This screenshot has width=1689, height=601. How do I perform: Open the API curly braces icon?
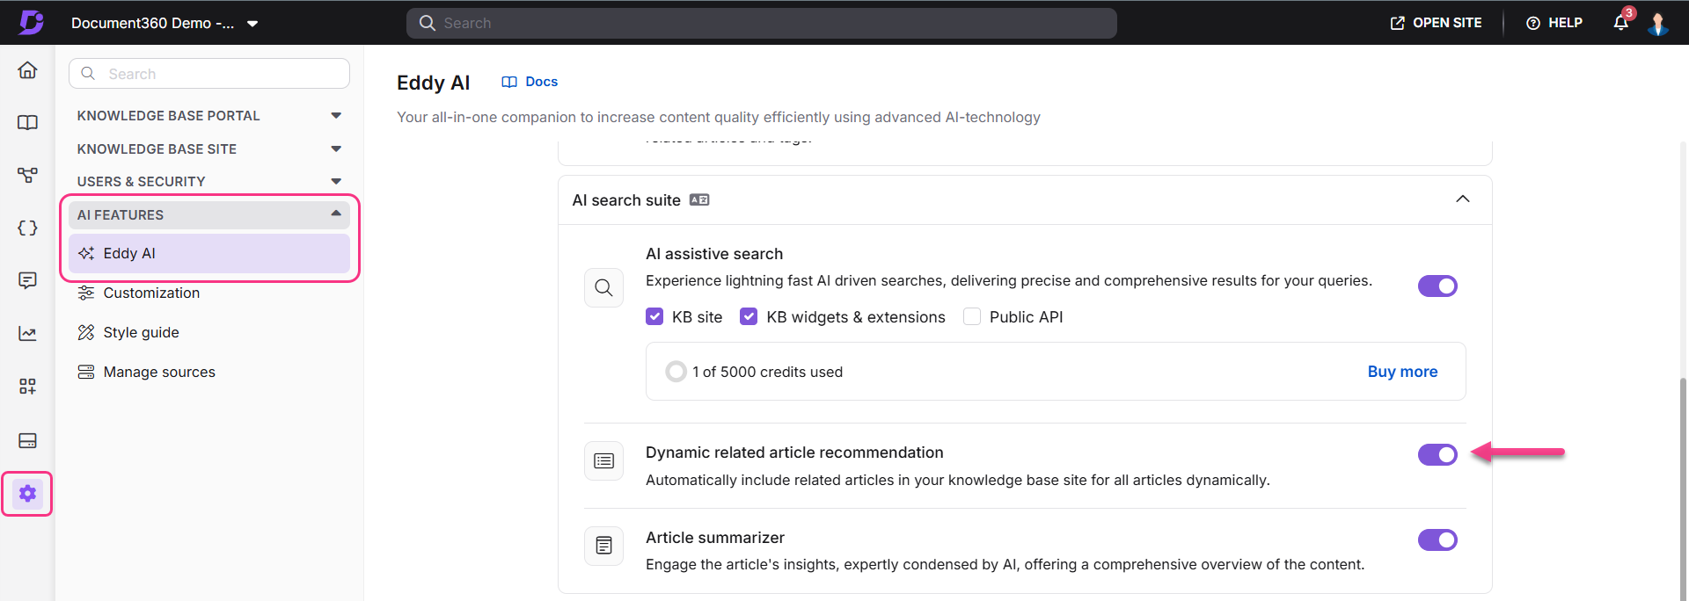click(x=27, y=228)
